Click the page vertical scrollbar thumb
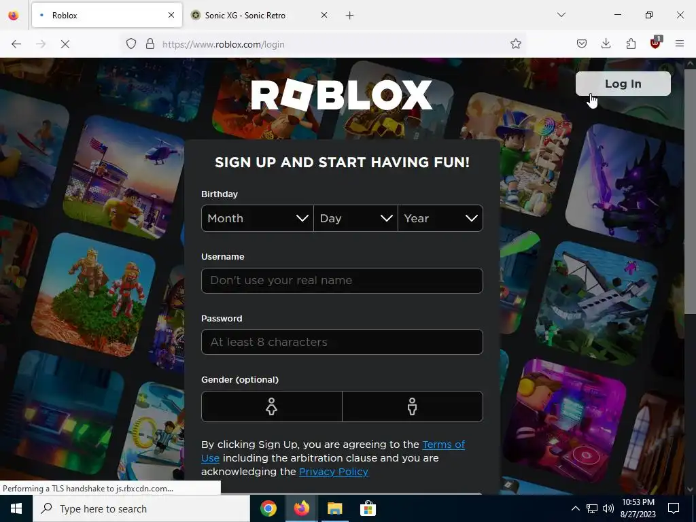 (x=690, y=191)
